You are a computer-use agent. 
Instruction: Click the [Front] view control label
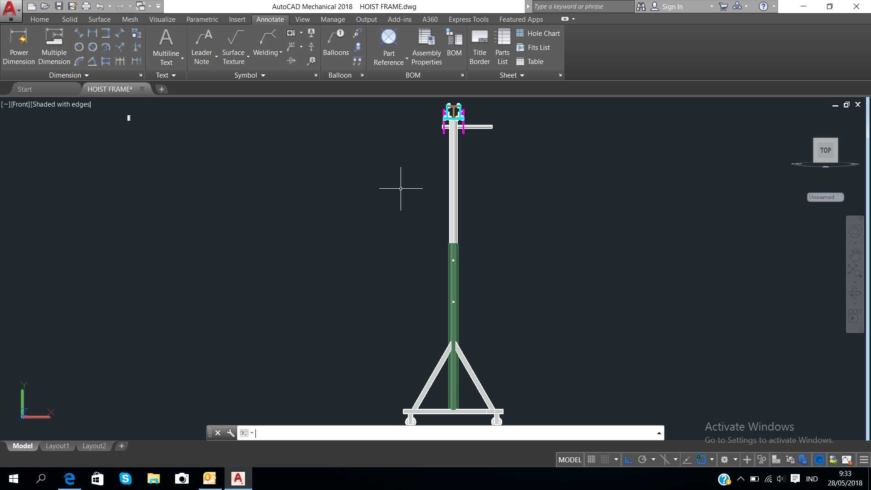pyautogui.click(x=20, y=104)
